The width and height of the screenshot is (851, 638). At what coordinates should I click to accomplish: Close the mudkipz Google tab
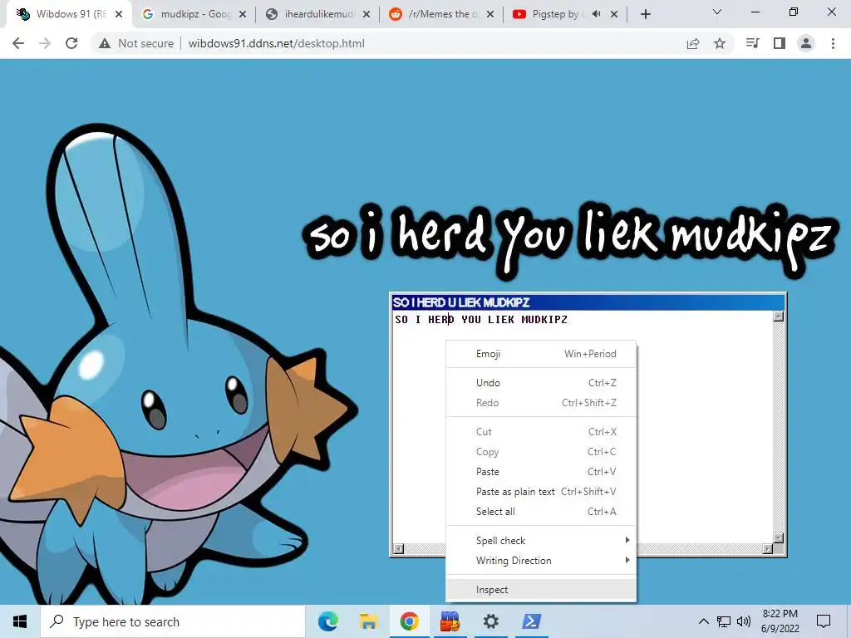[x=243, y=14]
